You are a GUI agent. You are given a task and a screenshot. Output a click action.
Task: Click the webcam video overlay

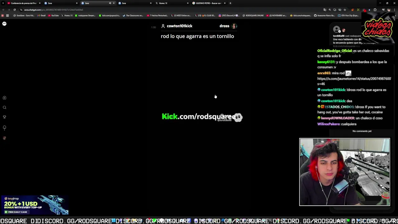[x=345, y=172]
